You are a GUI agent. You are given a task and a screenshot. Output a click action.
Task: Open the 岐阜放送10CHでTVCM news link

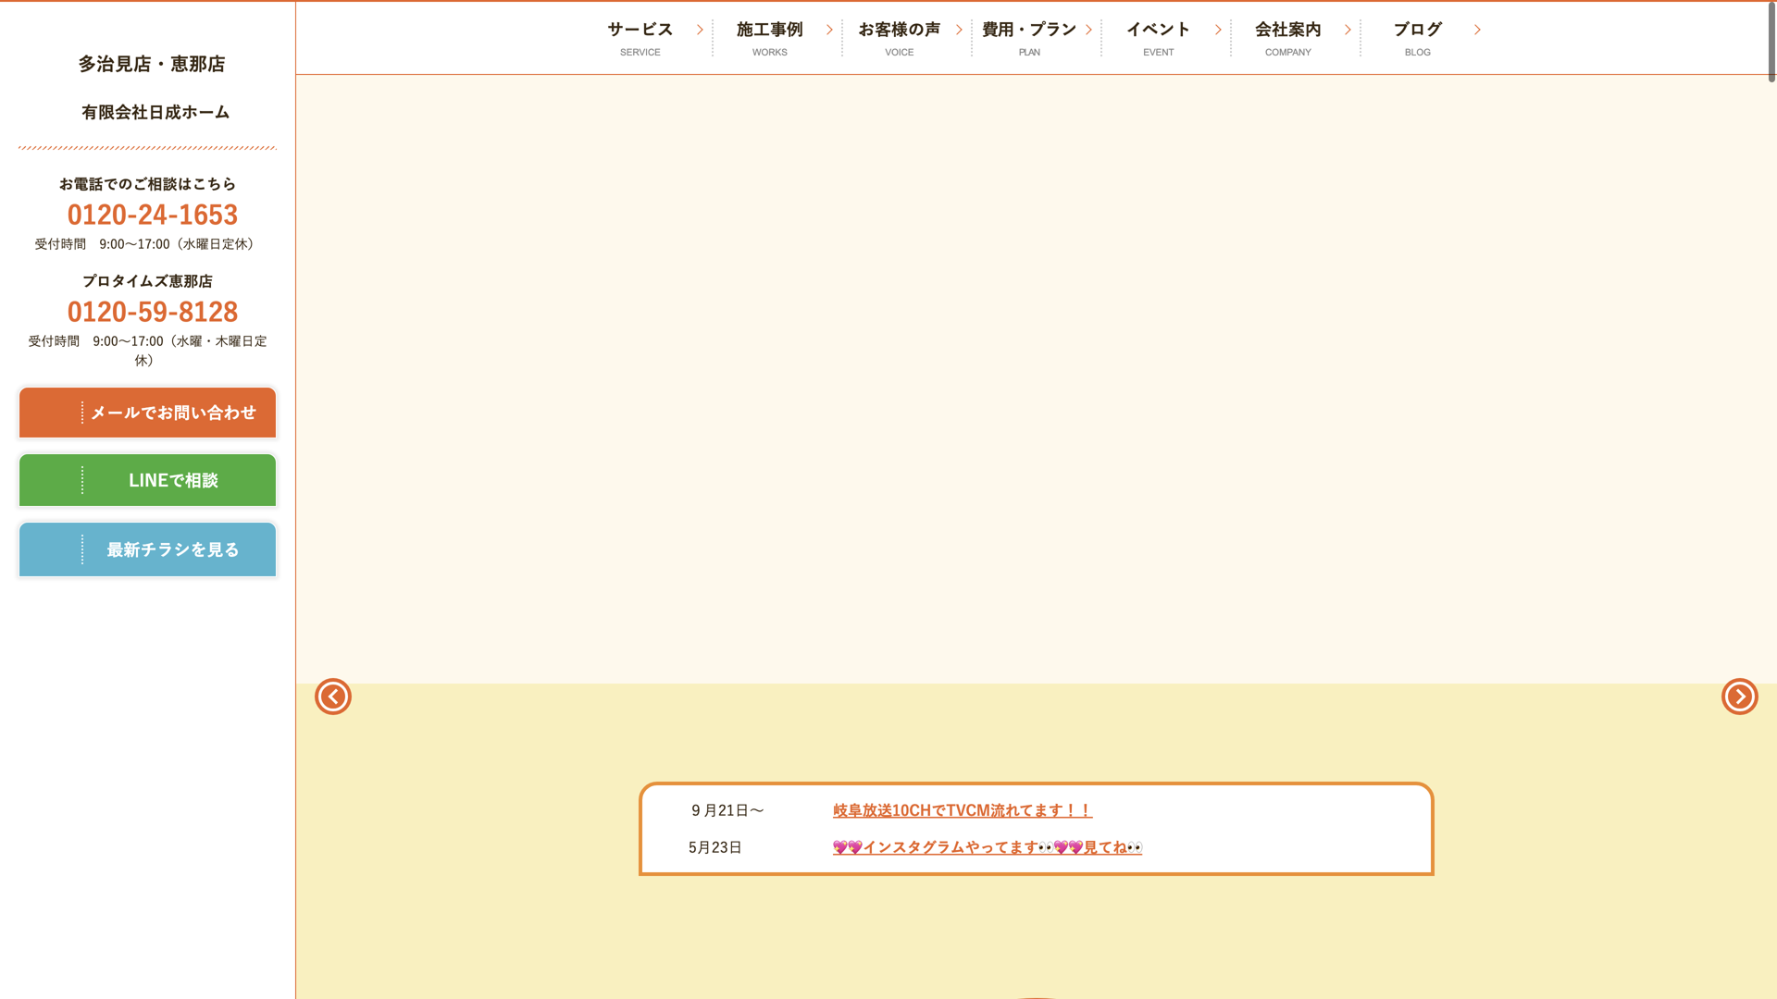click(963, 810)
